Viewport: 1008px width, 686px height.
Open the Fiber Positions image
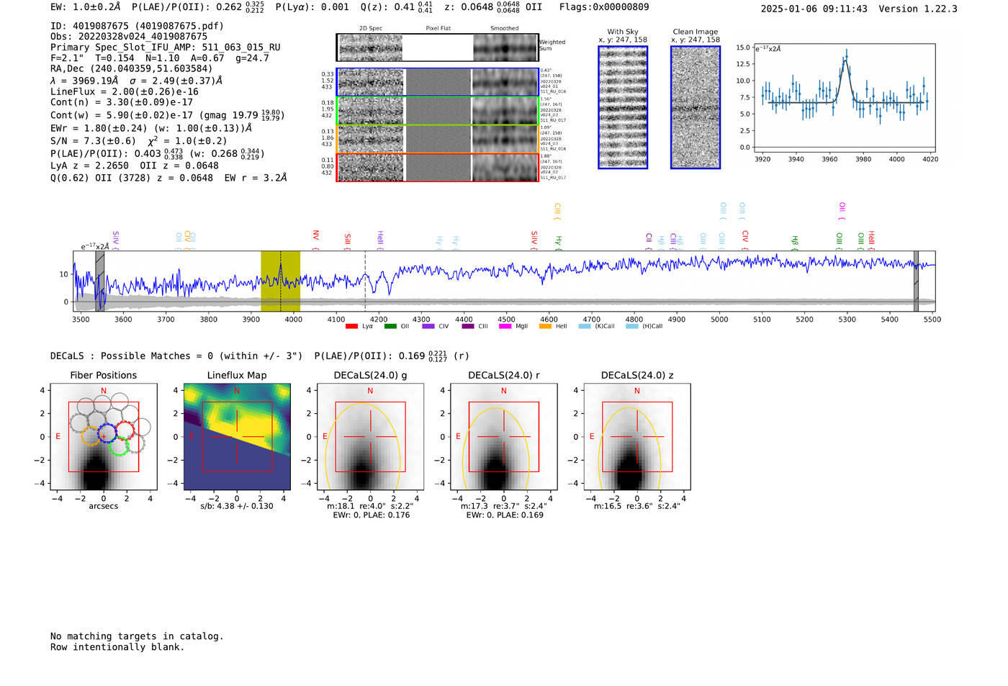pos(103,438)
